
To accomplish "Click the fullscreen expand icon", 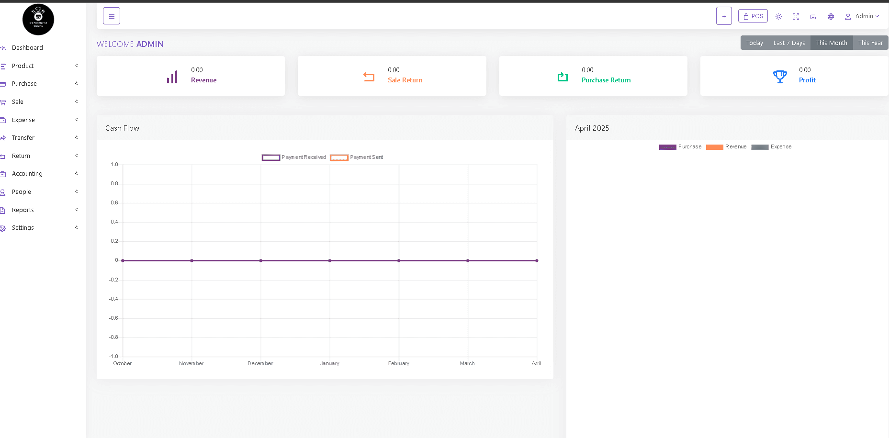I will (796, 16).
